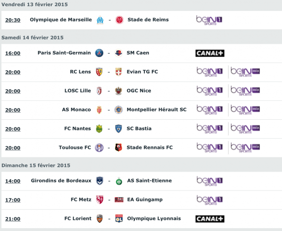Viewport: 282px width, 231px height.
Task: Select the Girondins de Bordeaux team name
Action: 61,181
